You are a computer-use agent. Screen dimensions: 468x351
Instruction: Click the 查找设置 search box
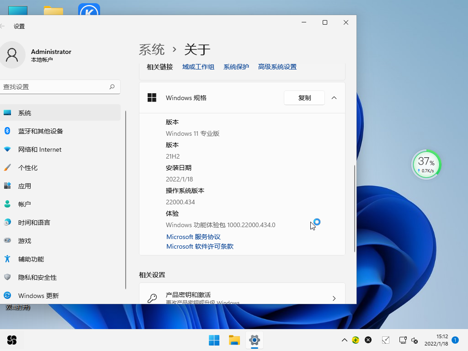59,87
